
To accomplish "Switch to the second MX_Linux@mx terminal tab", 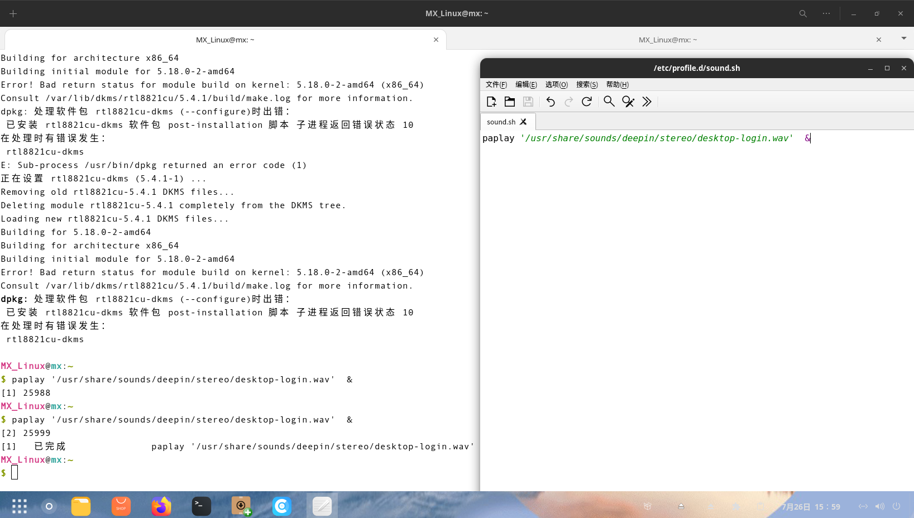I will tap(668, 40).
